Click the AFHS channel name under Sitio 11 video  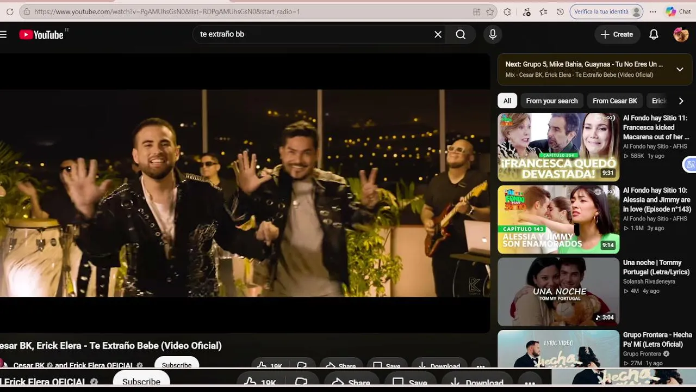point(655,146)
